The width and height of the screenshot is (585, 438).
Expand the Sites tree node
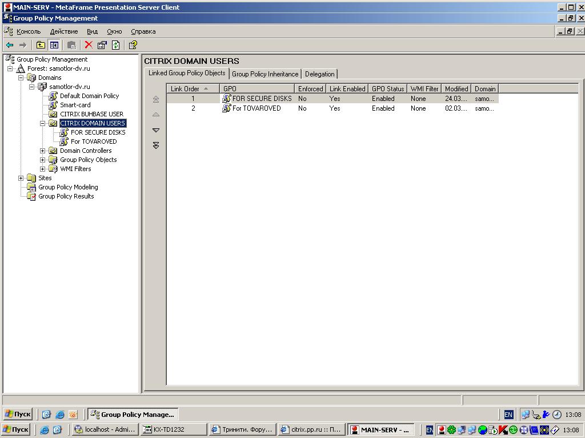[x=21, y=178]
